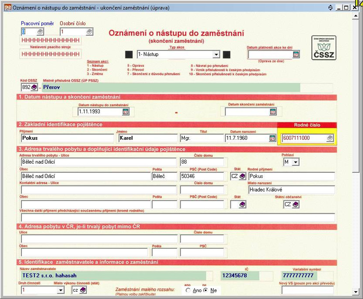Screen dimensions: 363x299
Task: Click the legend text 8 - Návrat po přerušení
Action: coord(209,66)
